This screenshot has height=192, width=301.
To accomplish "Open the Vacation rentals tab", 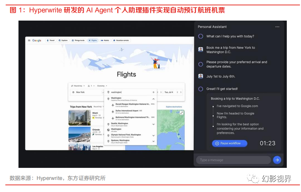I will click(x=121, y=40).
